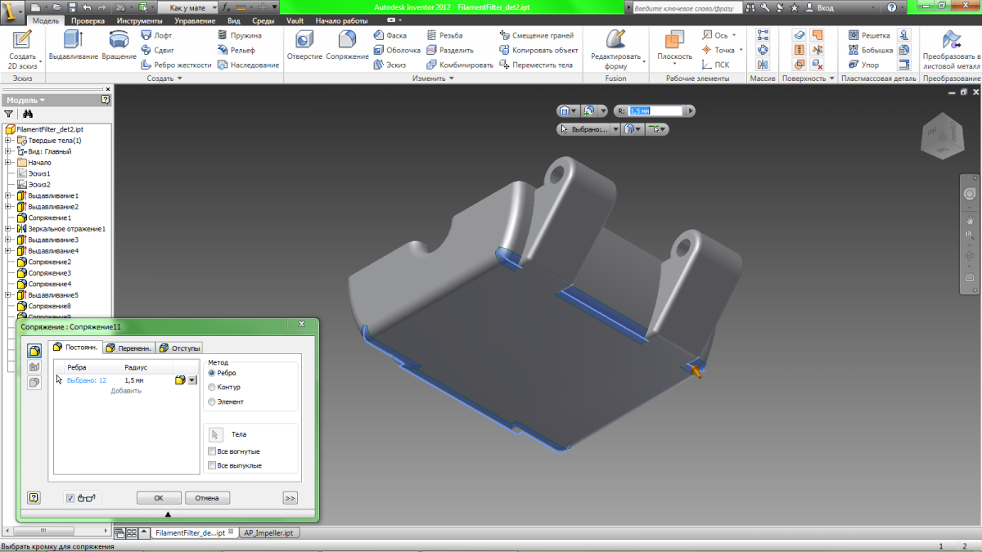Click the radius R input field in viewport
Viewport: 982px width, 552px height.
pos(654,110)
